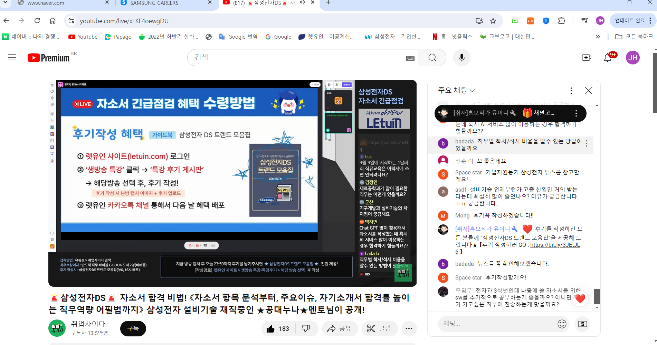Open the bit.ly link in chat
This screenshot has width=657, height=345.
click(x=555, y=245)
